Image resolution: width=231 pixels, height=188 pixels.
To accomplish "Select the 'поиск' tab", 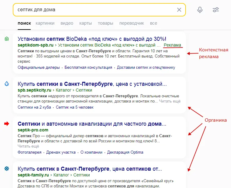I will (x=24, y=23).
